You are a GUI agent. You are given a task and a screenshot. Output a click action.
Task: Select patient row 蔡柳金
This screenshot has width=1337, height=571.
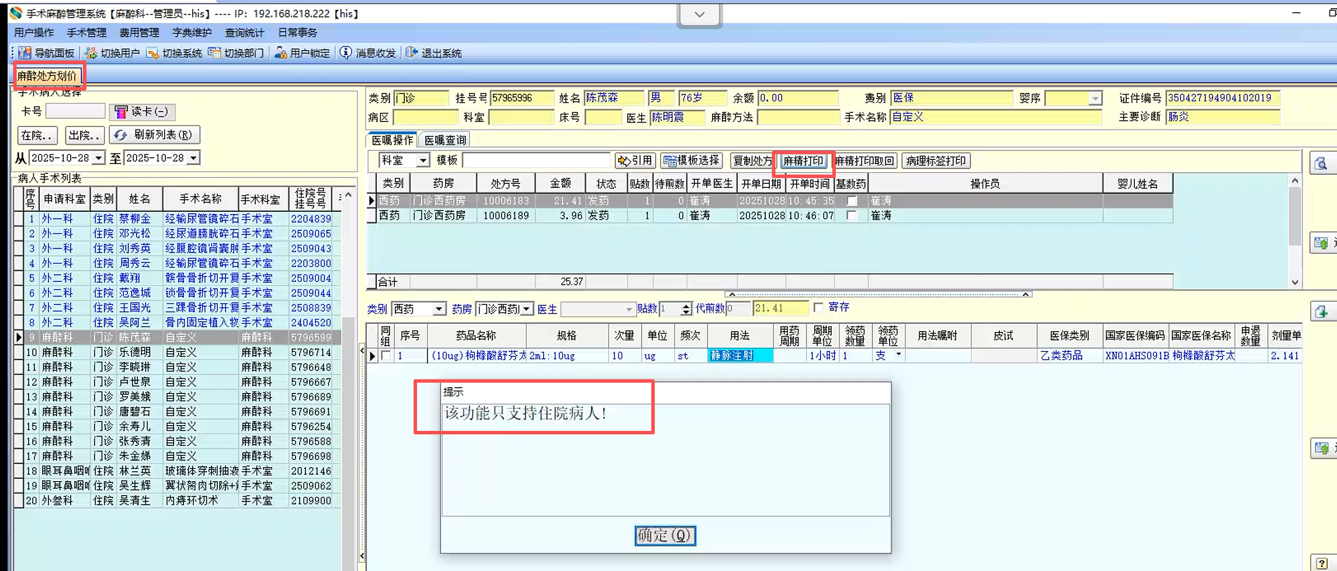178,219
